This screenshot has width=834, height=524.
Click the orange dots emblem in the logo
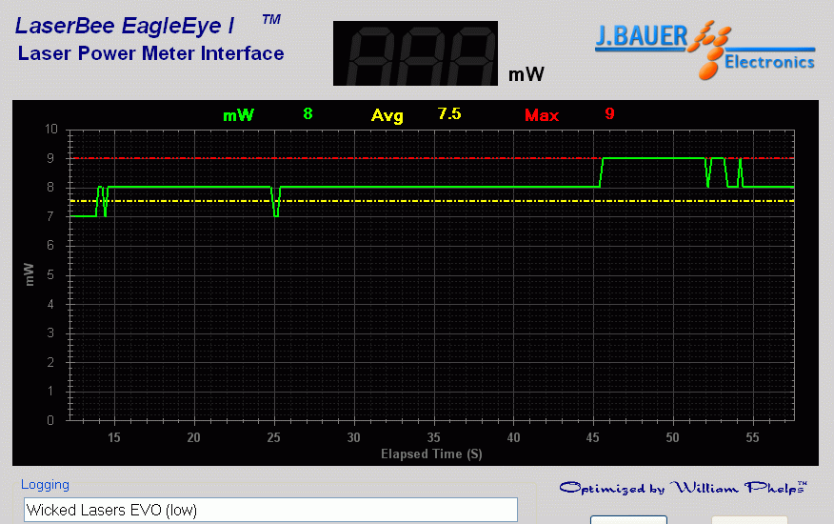point(713,51)
